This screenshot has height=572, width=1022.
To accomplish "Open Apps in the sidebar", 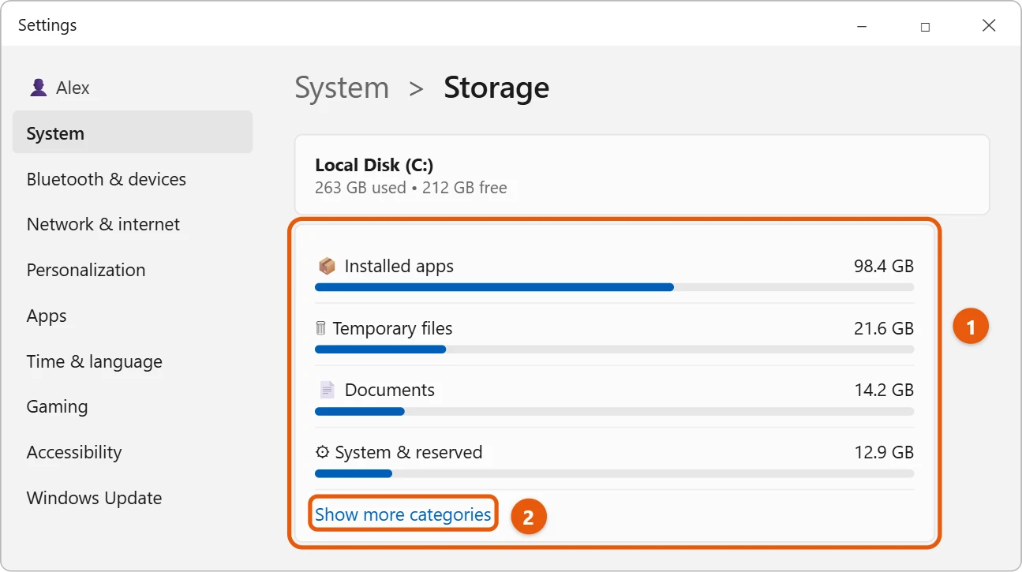I will point(47,316).
